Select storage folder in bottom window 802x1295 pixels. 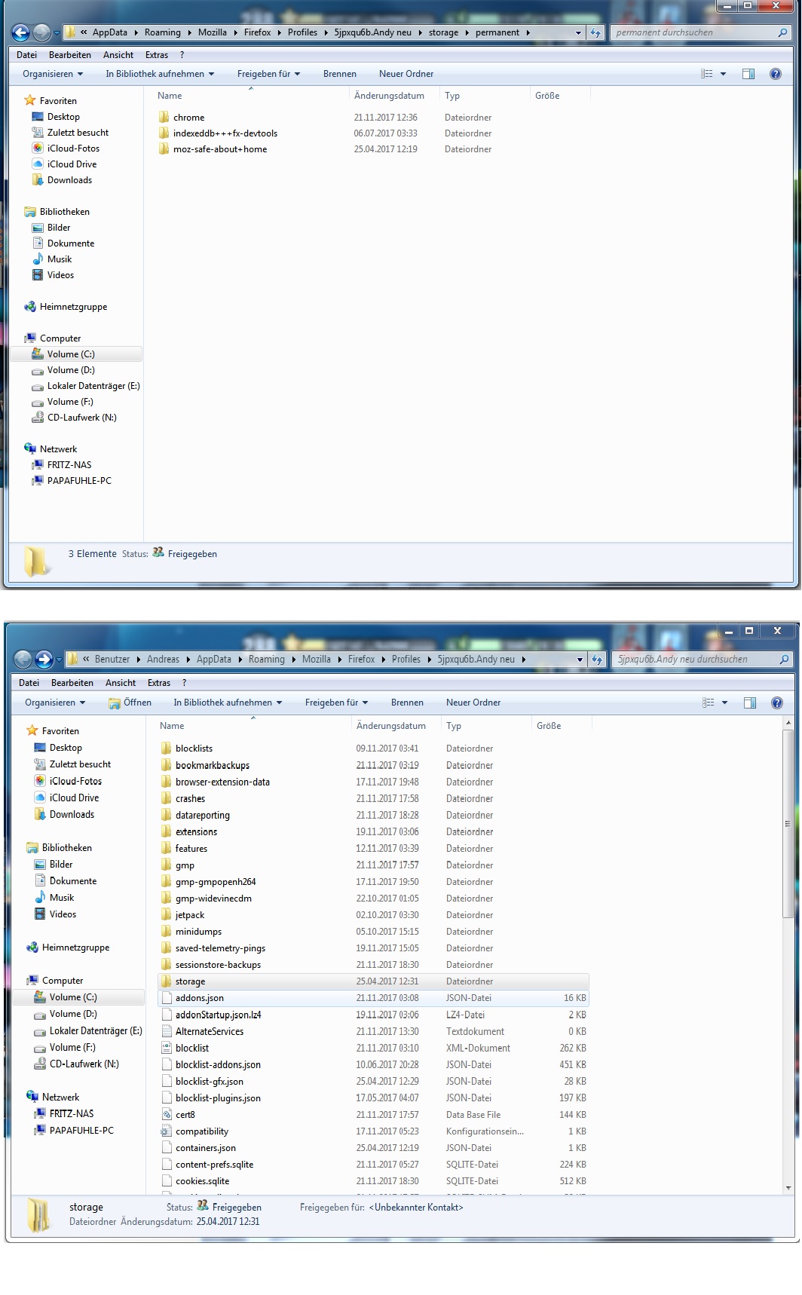click(373, 981)
